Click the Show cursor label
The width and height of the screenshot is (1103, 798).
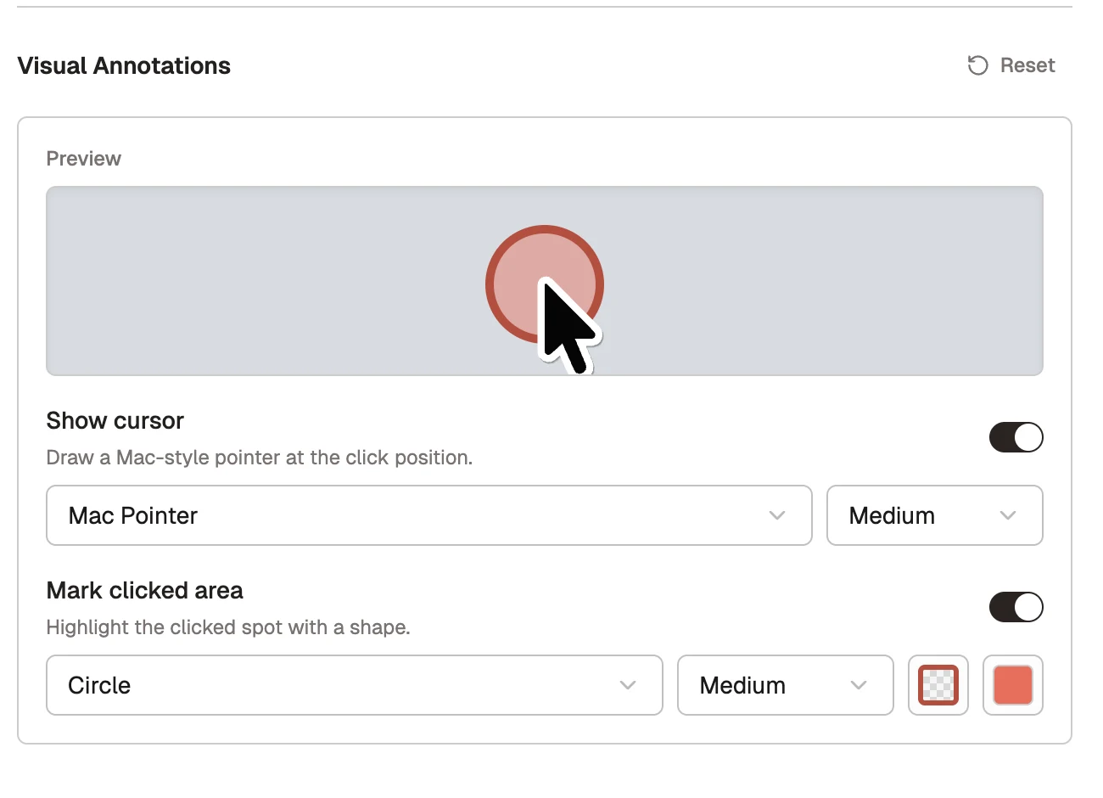coord(115,421)
